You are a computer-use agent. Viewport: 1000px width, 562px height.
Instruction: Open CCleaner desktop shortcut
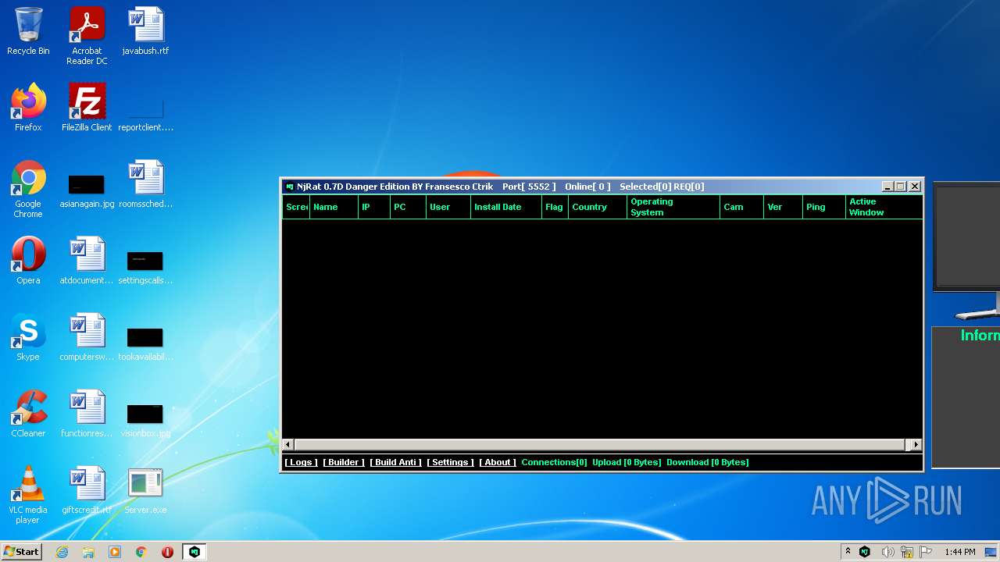pos(28,414)
